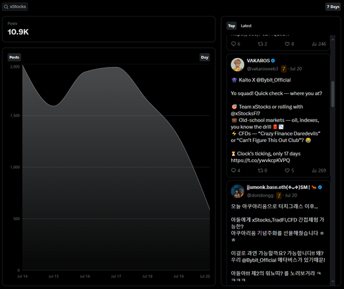Open @Bybit_Official mention in Korean post
Image resolution: width=344 pixels, height=289 pixels.
(x=259, y=260)
